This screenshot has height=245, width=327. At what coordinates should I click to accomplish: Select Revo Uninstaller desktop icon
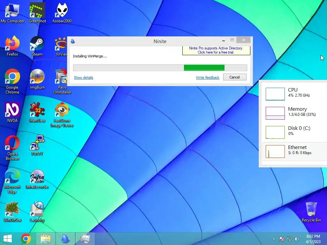62,81
